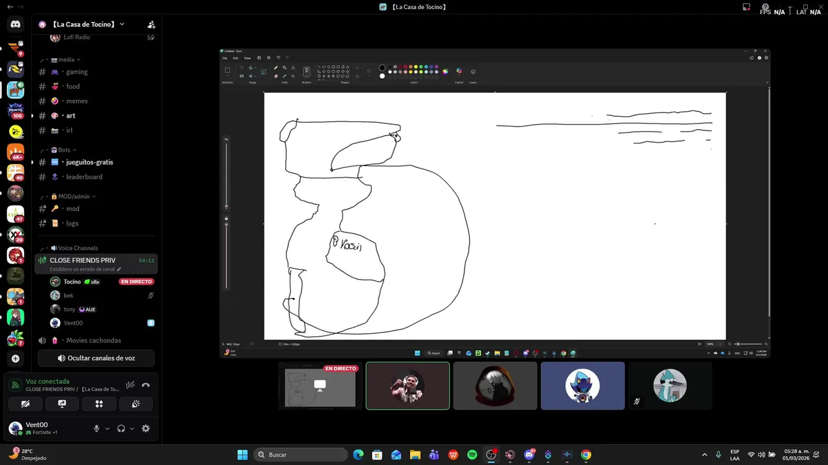Open the server icon with 6K+ badge

[16, 152]
